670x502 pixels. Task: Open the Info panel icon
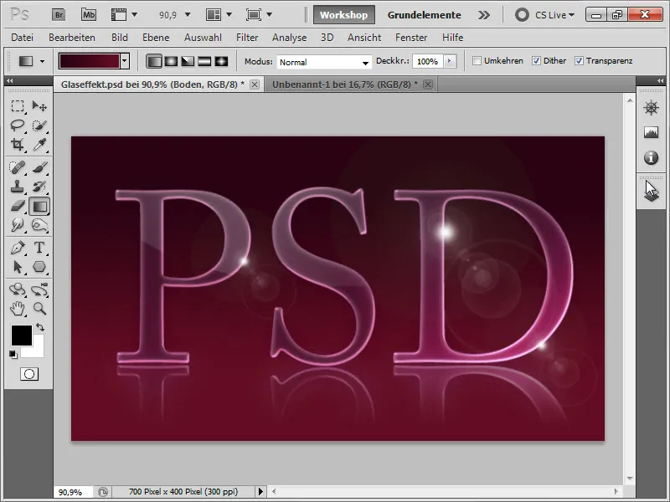tap(651, 158)
